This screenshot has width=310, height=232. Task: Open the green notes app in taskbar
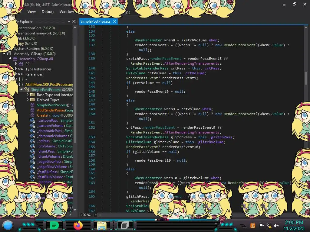click(x=54, y=225)
